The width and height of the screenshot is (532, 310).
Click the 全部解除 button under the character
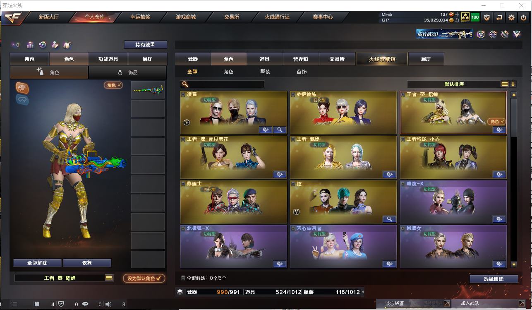(x=38, y=263)
